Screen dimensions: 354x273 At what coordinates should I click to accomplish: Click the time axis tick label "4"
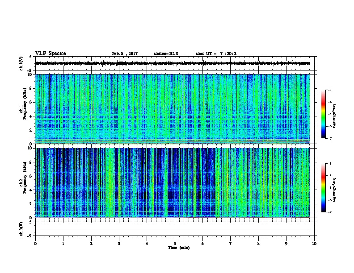(x=147, y=243)
